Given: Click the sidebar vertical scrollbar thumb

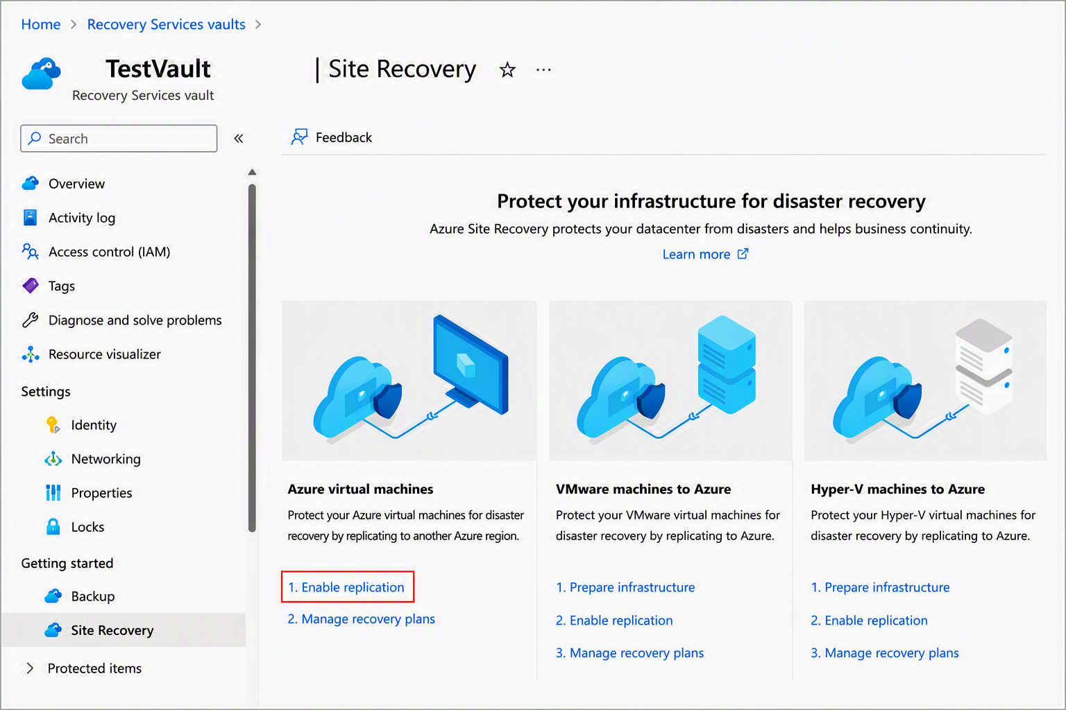Looking at the screenshot, I should coord(252,358).
